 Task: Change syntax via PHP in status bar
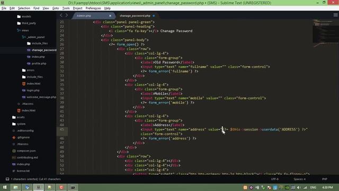325,179
